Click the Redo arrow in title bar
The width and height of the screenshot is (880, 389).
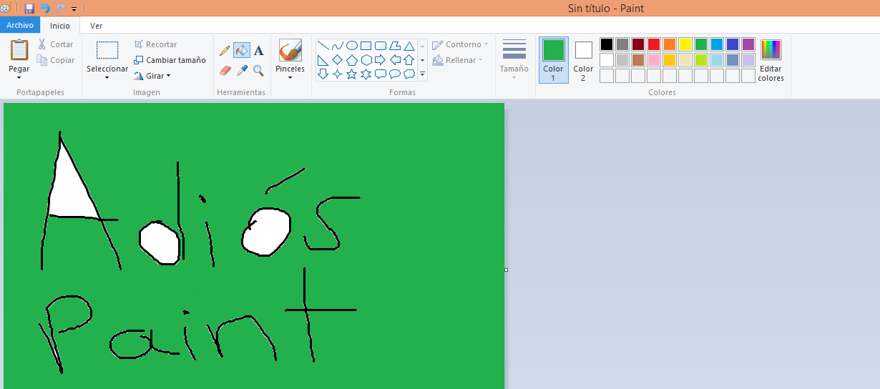pyautogui.click(x=61, y=9)
